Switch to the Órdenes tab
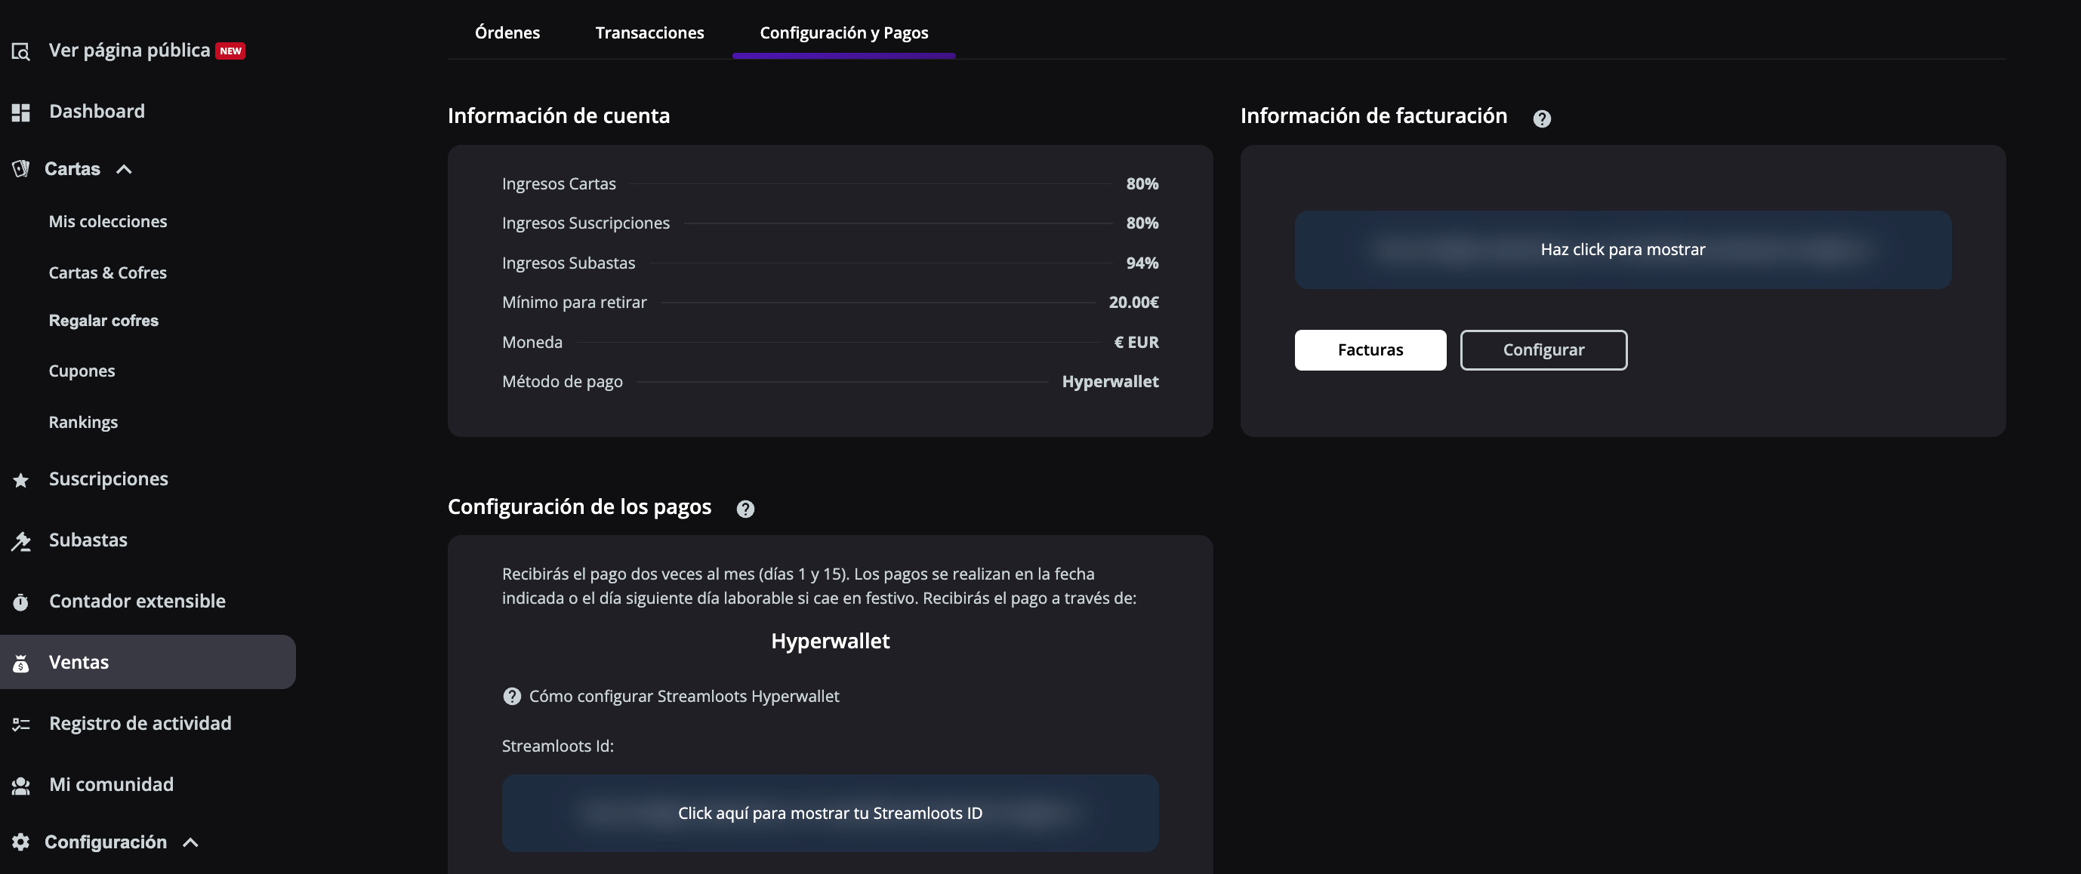This screenshot has width=2081, height=874. click(507, 33)
